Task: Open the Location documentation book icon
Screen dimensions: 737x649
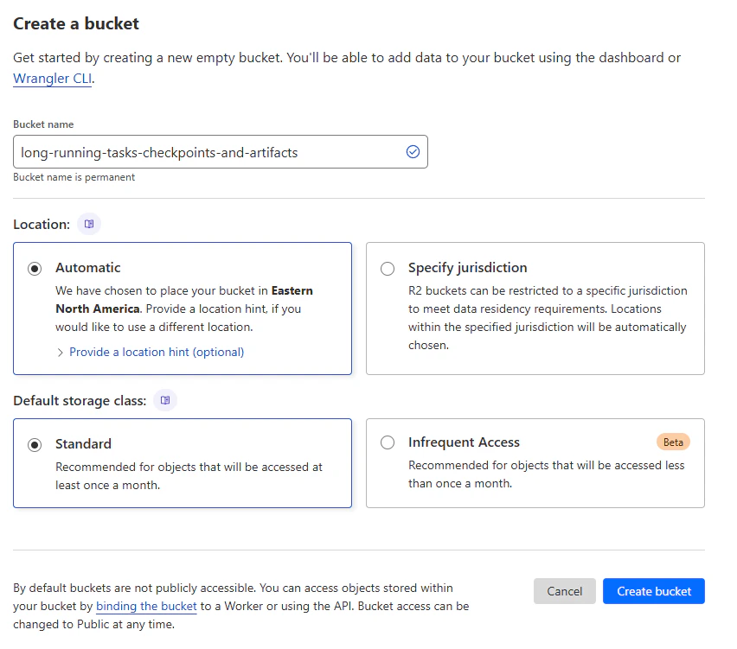Action: click(x=89, y=224)
